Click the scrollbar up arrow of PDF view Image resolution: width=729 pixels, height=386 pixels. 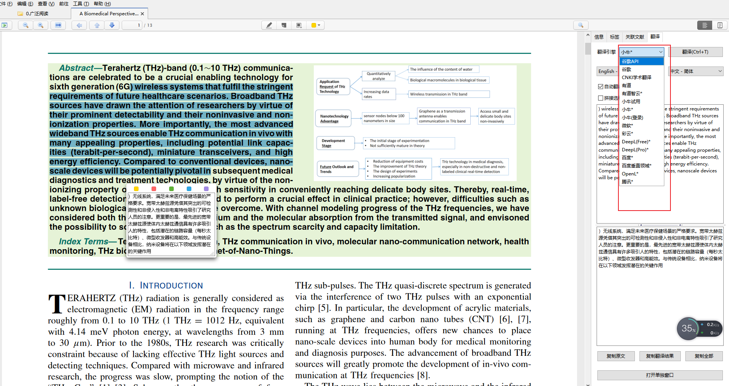pyautogui.click(x=588, y=35)
